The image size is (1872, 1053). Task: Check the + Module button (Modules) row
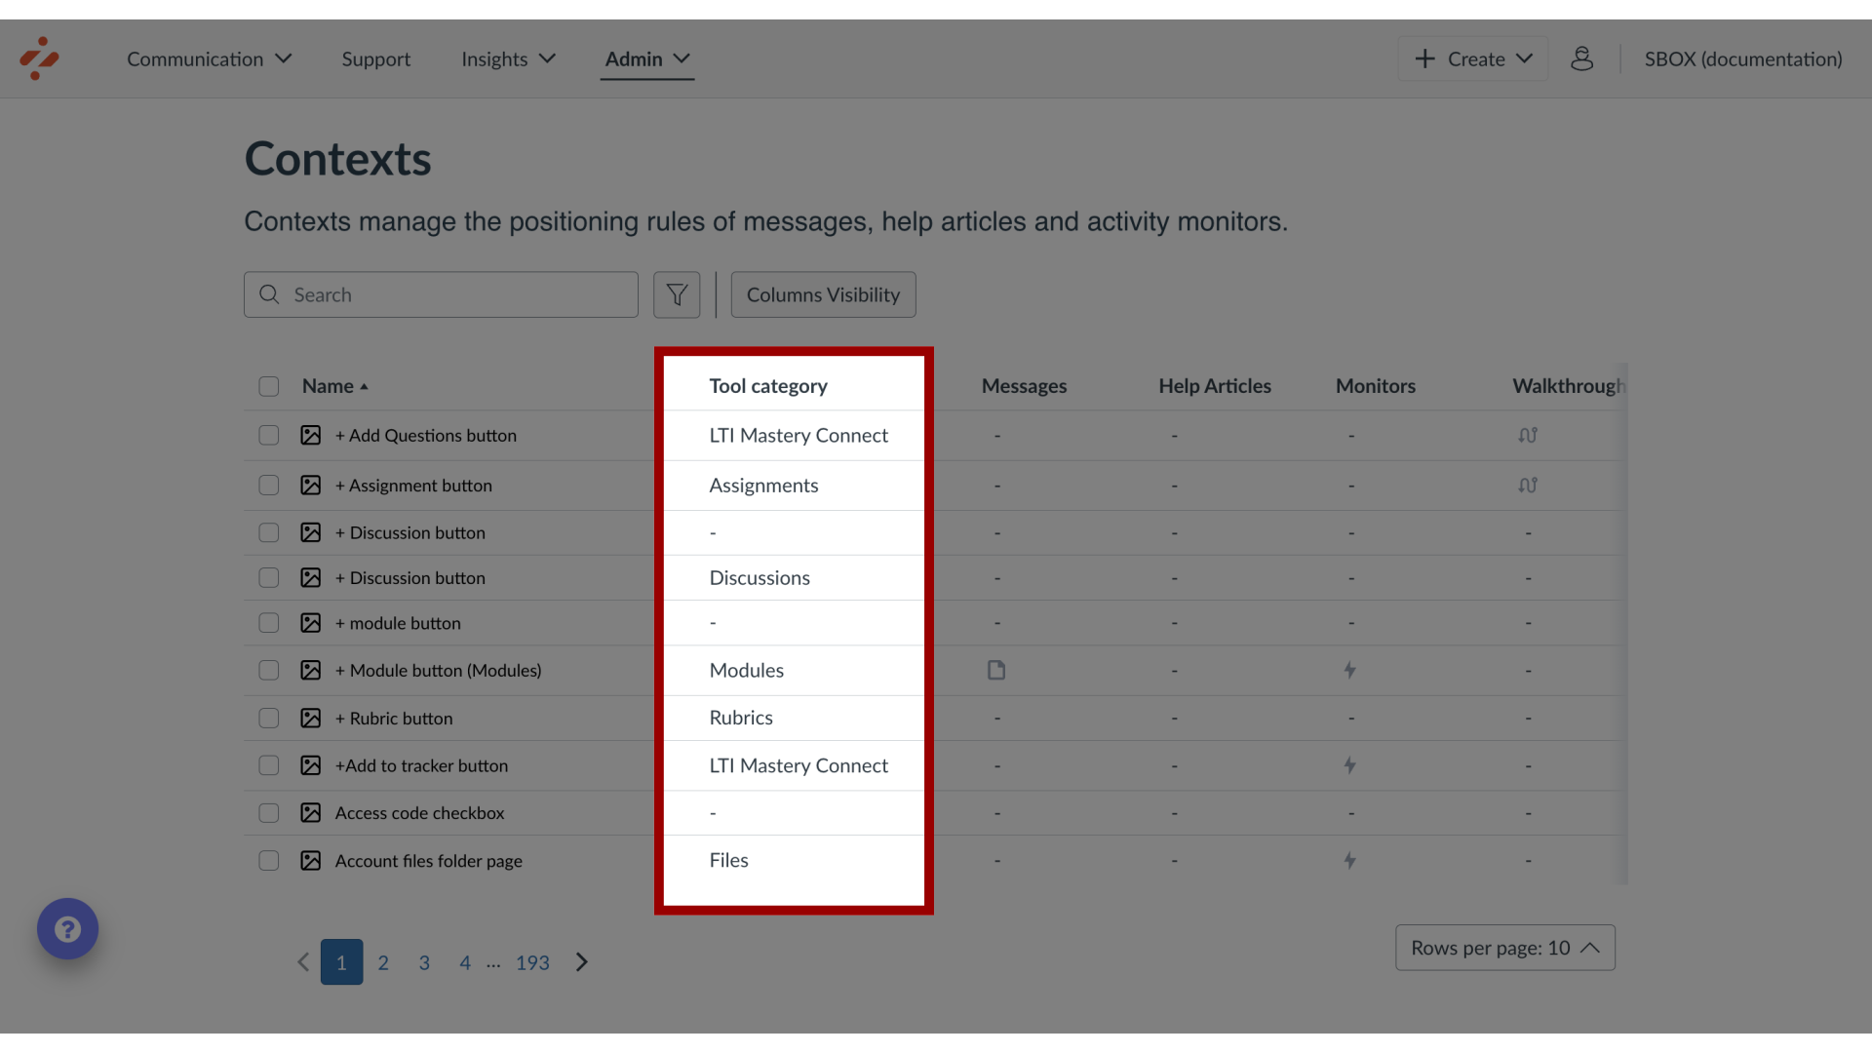point(269,670)
